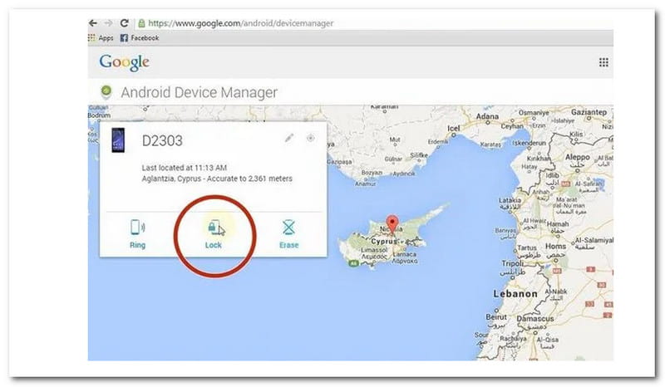The width and height of the screenshot is (665, 387).
Task: Reload the page with refresh button
Action: point(125,23)
